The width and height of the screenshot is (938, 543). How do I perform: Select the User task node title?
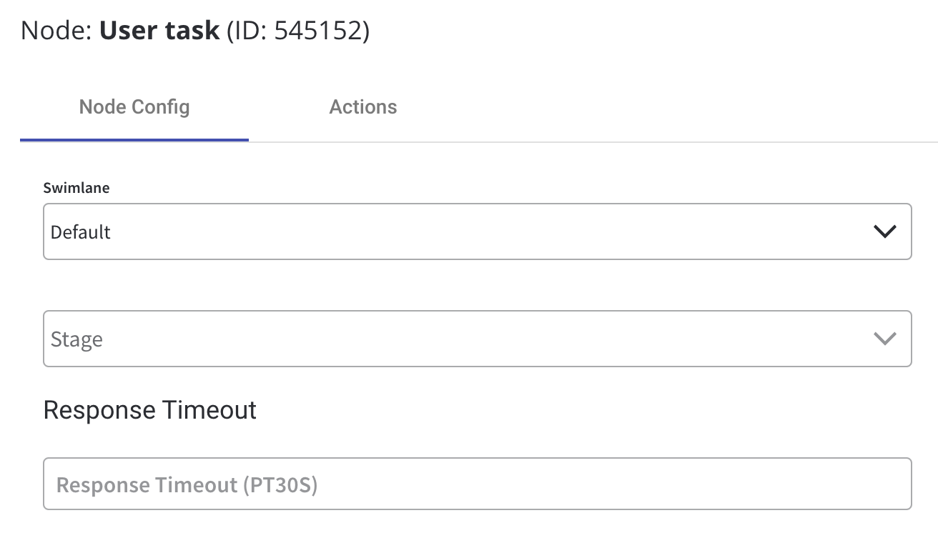click(x=159, y=31)
